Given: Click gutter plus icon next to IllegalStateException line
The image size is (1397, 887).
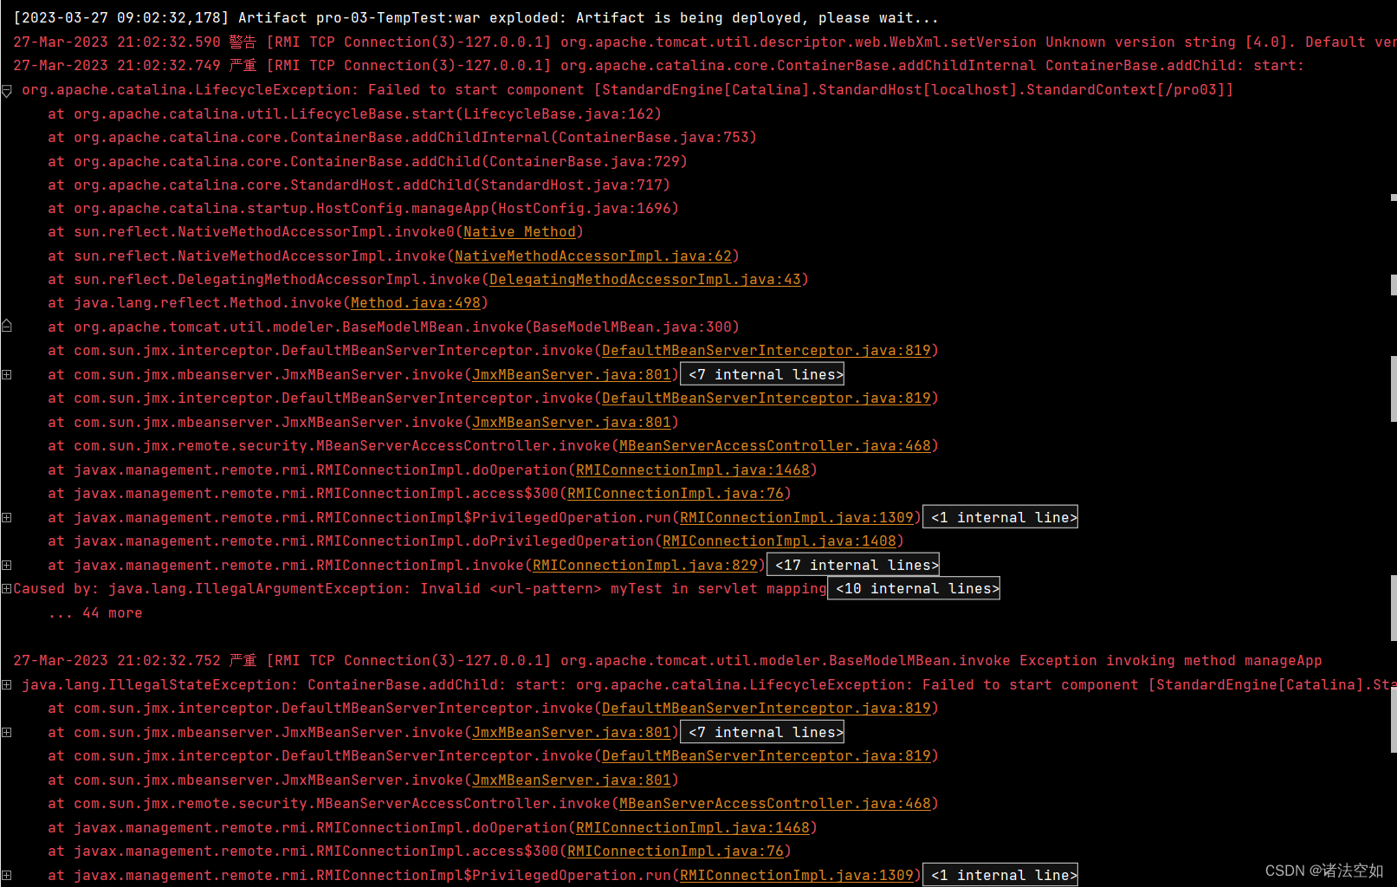Looking at the screenshot, I should [x=6, y=684].
